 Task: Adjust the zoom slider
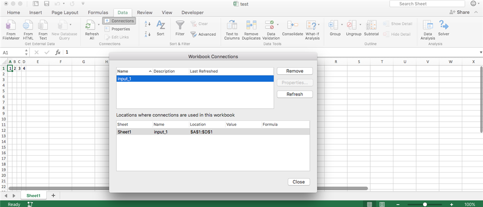pyautogui.click(x=425, y=204)
